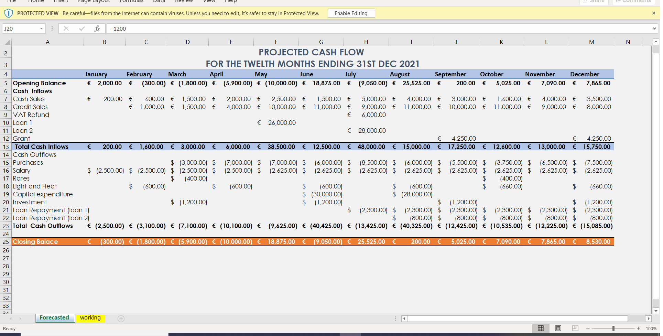Select the Forecasted sheet tab

[54, 318]
